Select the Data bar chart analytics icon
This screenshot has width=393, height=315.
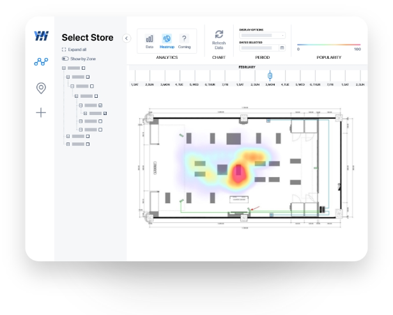150,40
